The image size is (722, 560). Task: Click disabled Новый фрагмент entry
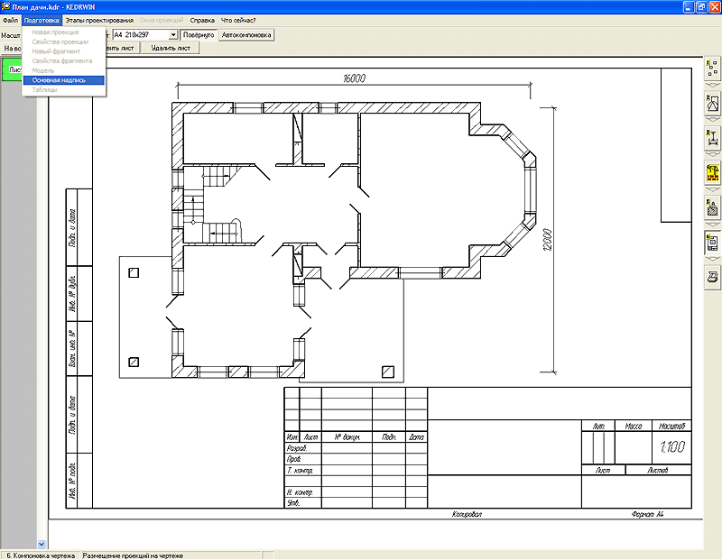pos(63,51)
